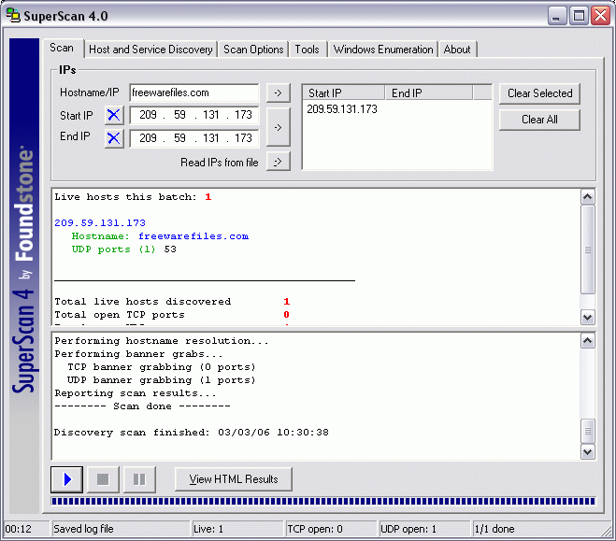
Task: Click the Clear All button
Action: pos(539,120)
